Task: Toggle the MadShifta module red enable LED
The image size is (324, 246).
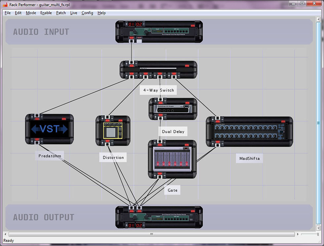Action: [x=283, y=122]
